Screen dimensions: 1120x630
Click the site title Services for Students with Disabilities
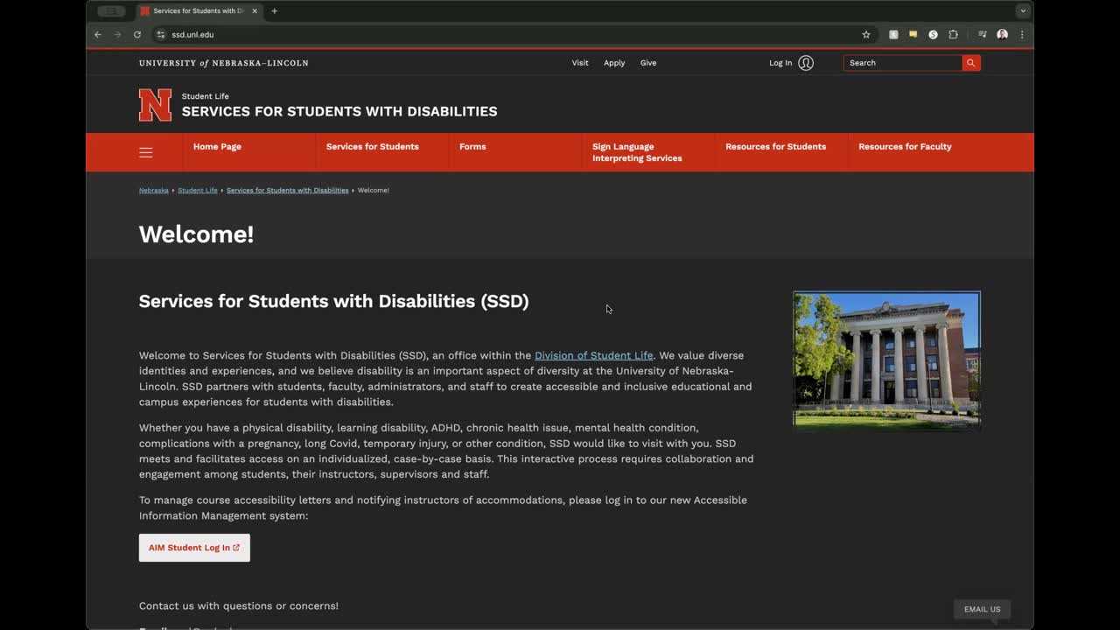(339, 111)
